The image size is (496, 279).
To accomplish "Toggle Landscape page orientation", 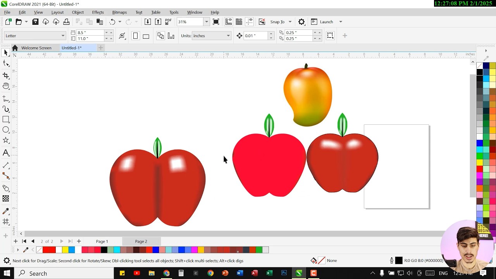I will pos(146,36).
